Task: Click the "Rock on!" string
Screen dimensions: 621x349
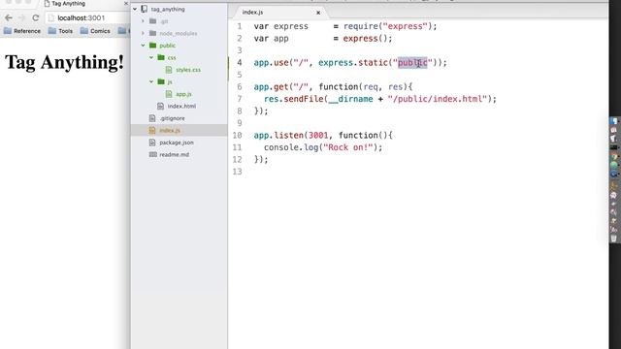Action: point(348,147)
